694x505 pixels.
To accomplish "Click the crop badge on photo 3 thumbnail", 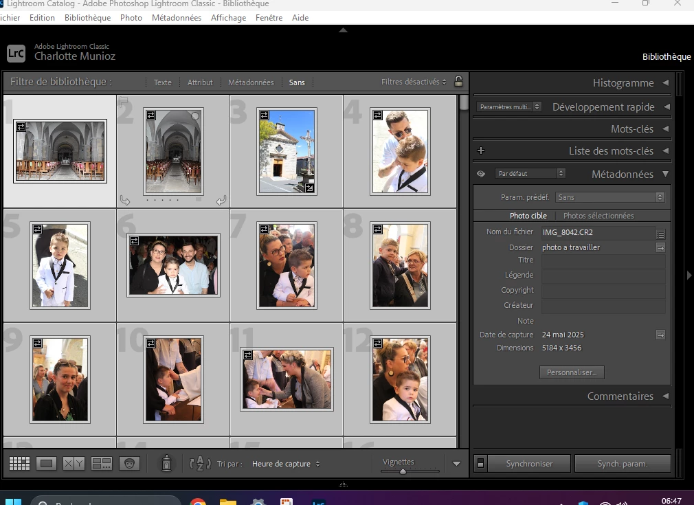I will point(309,188).
